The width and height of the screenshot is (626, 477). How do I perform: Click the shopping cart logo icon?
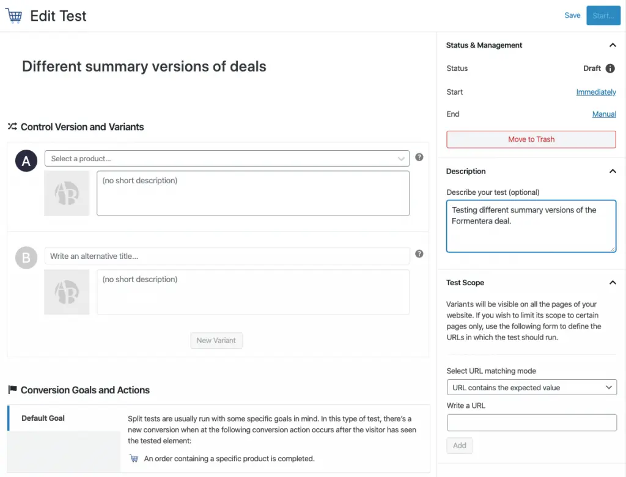coord(14,15)
